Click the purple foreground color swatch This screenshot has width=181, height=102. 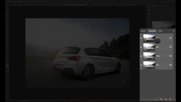point(7,65)
